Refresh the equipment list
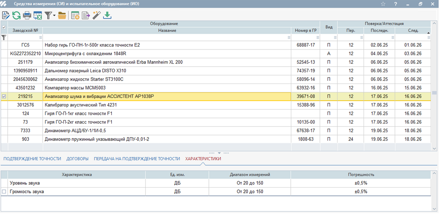This screenshot has height=215, width=440. [x=16, y=15]
